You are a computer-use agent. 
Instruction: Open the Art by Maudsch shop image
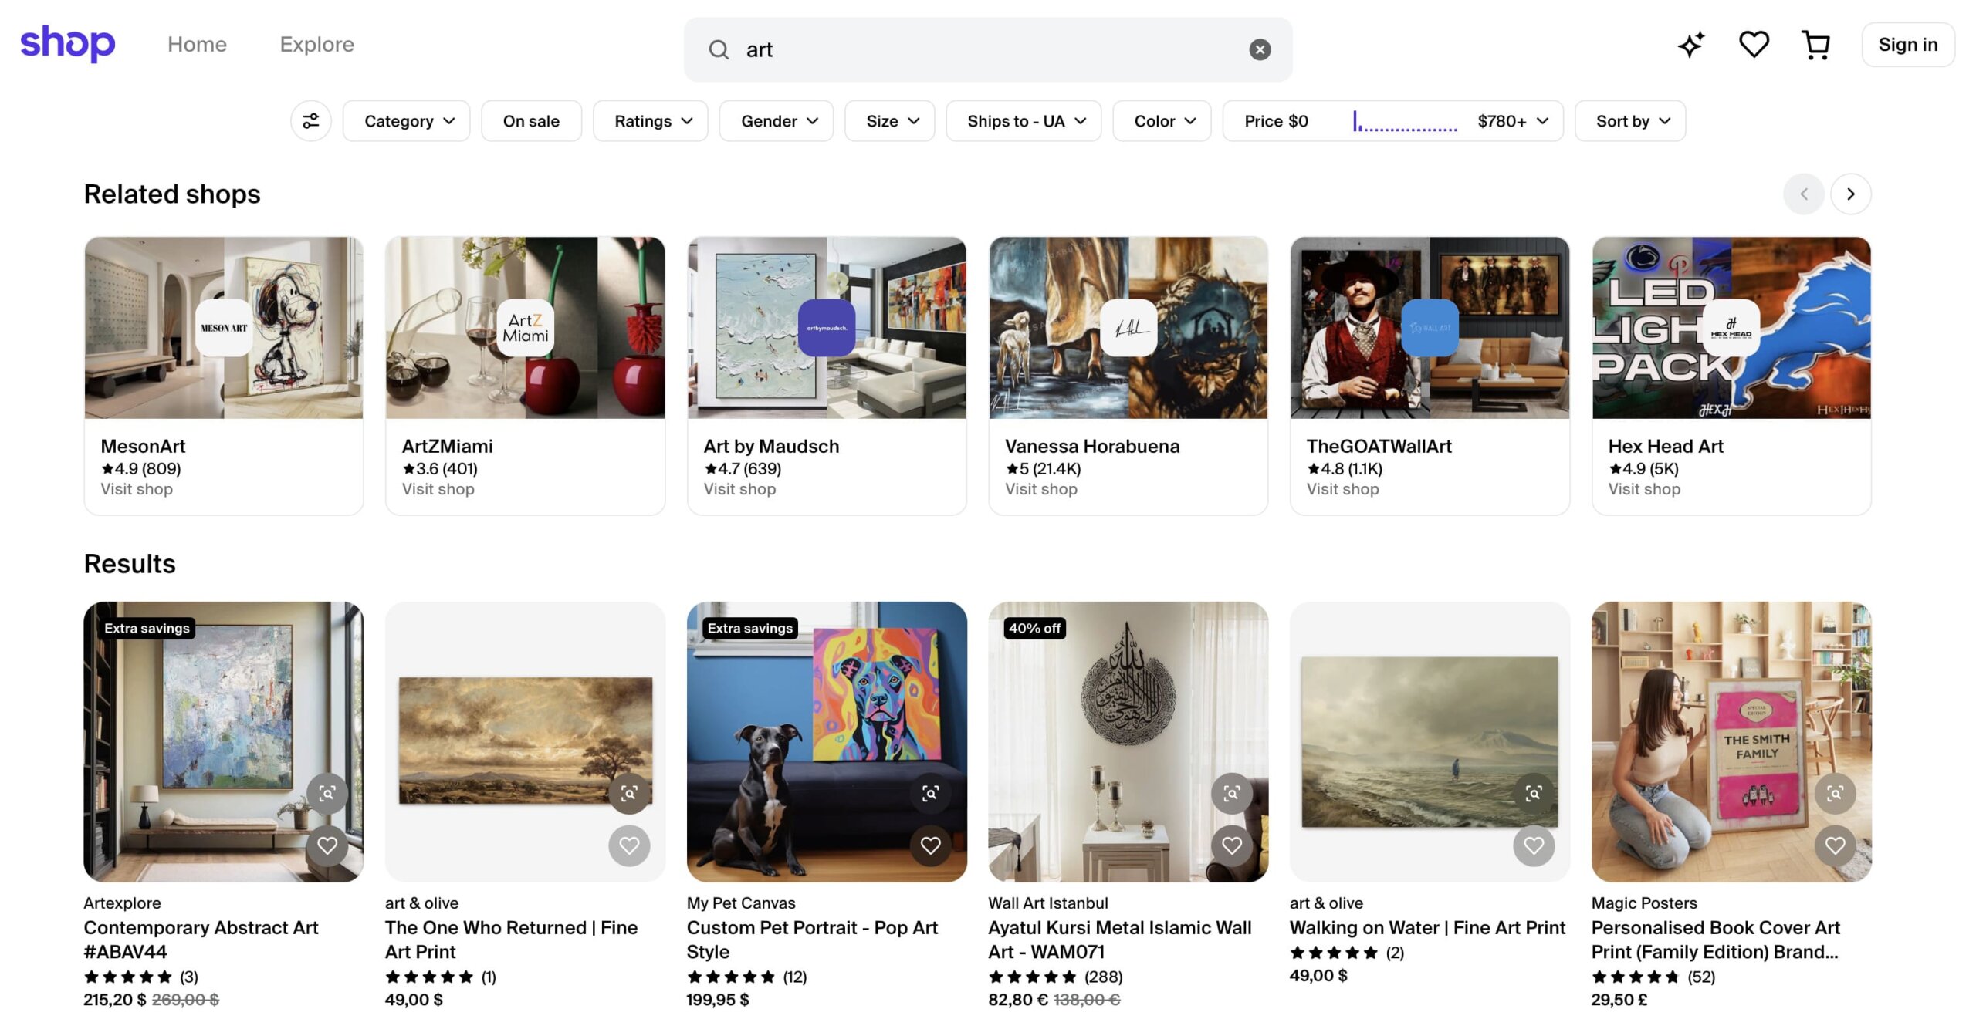827,328
